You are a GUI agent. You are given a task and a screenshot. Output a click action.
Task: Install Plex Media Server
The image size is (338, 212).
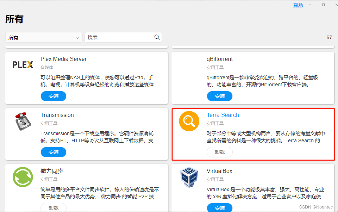point(54,96)
